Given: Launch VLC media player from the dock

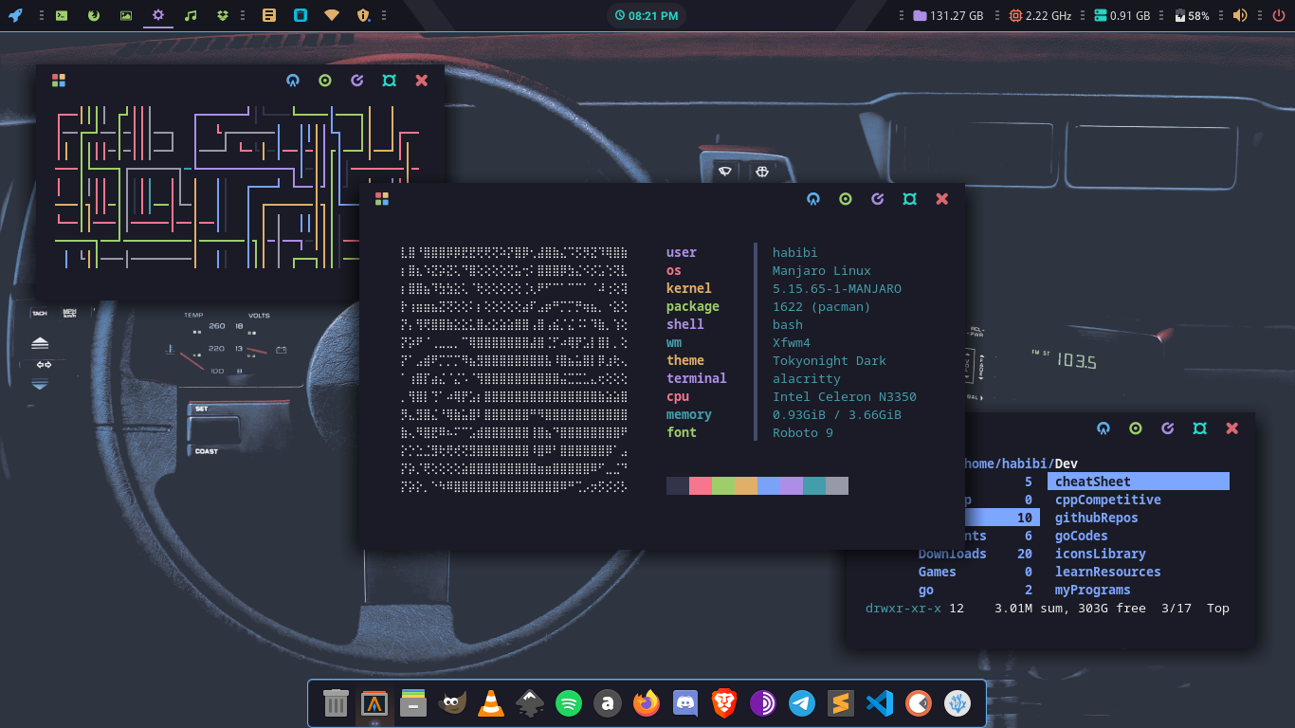Looking at the screenshot, I should tap(490, 703).
